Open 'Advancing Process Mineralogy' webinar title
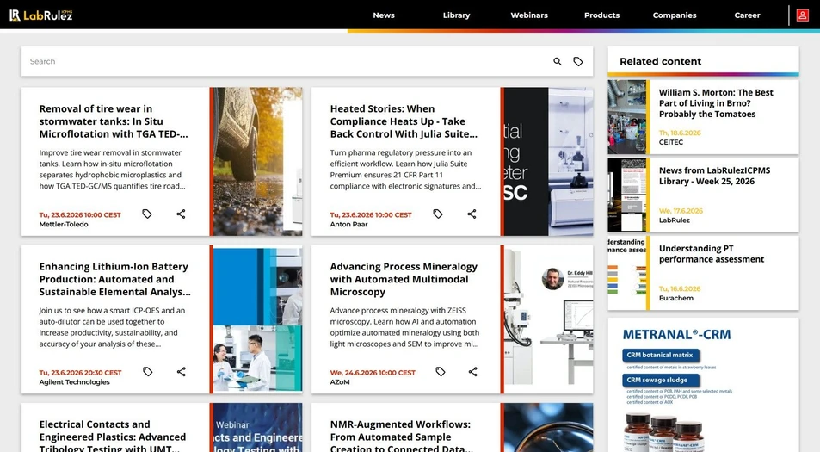The image size is (820, 452). (x=404, y=279)
